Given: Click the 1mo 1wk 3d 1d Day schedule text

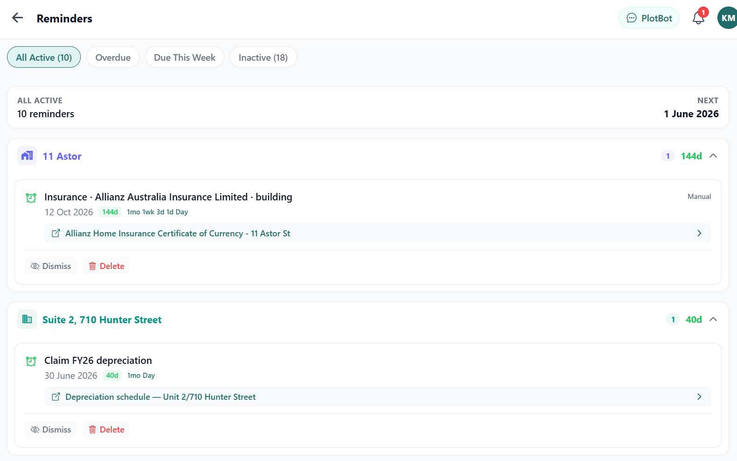Looking at the screenshot, I should click(x=157, y=212).
